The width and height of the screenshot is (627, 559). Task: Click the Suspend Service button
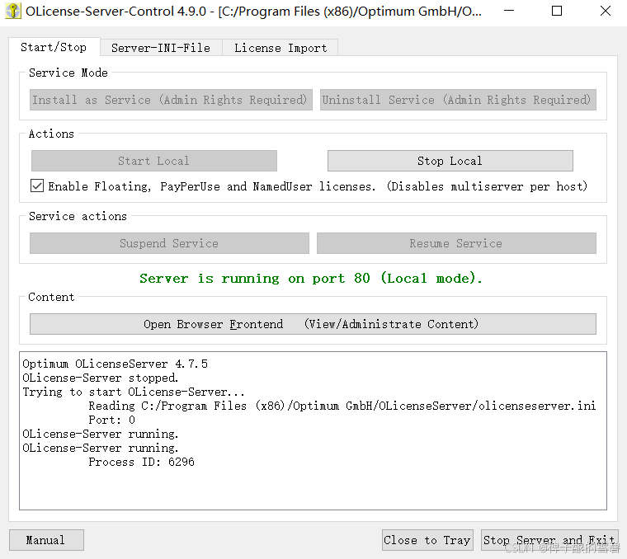(169, 243)
